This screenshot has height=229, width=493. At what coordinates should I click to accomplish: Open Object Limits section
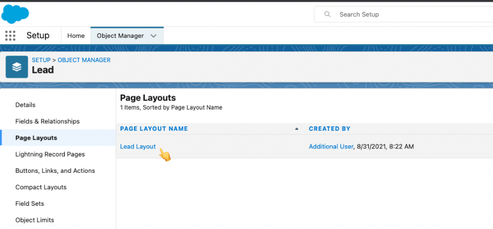(x=35, y=220)
